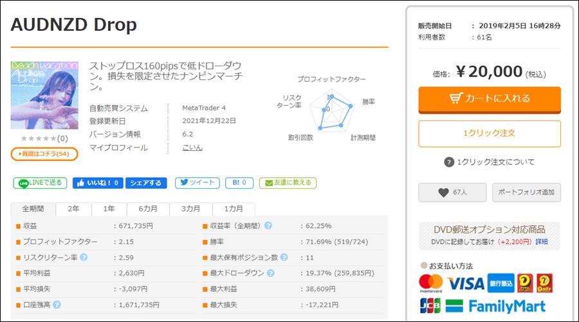Click the ツイート button
Image resolution: width=579 pixels, height=322 pixels.
197,183
